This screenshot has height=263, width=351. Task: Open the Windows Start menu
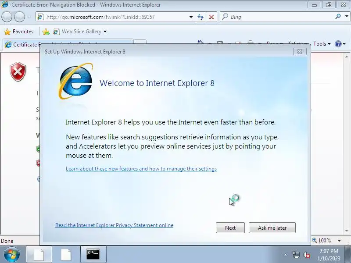point(11,255)
